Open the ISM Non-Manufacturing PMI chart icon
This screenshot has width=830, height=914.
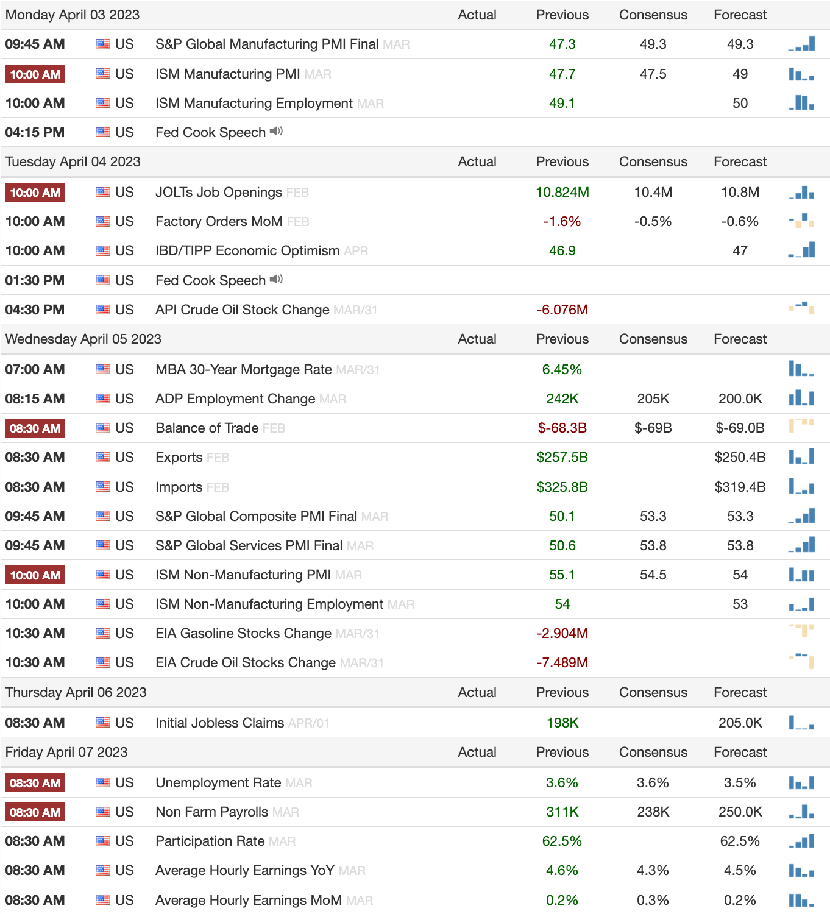(x=801, y=575)
